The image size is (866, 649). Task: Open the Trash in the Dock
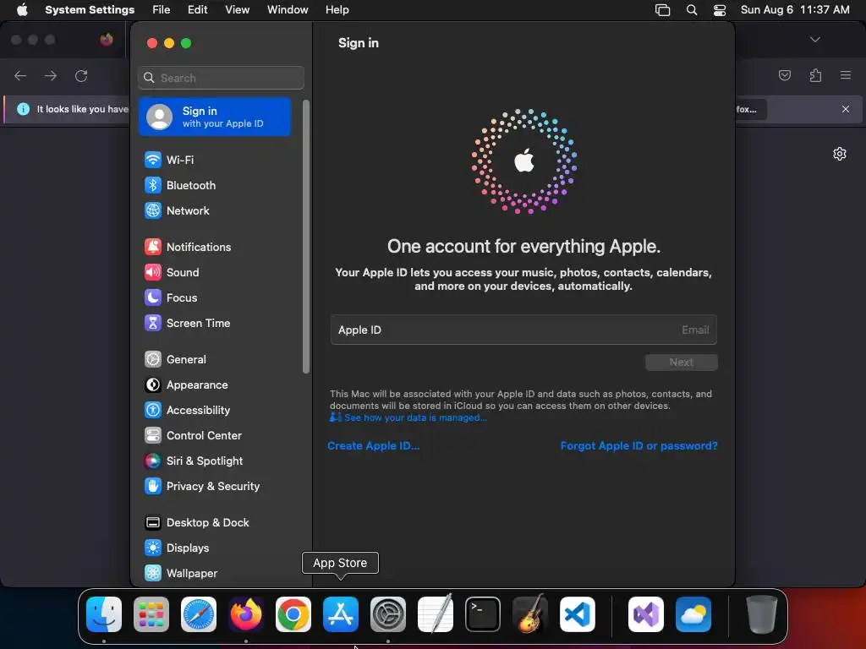762,614
